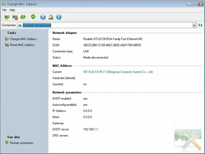Viewport: 205px width, 154px height.
Task: Click the Mask value 0.0.0.0
Action: coord(88,117)
